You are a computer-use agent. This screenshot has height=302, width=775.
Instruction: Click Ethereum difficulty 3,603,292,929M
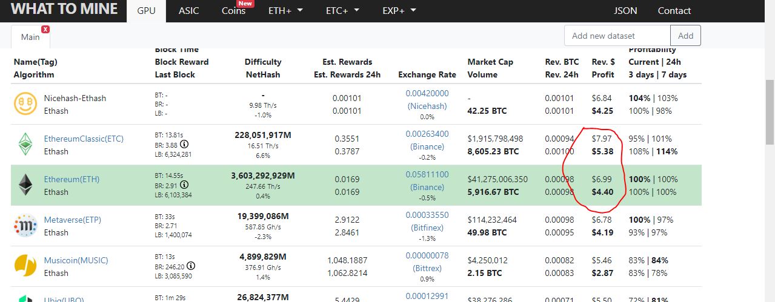click(x=263, y=176)
